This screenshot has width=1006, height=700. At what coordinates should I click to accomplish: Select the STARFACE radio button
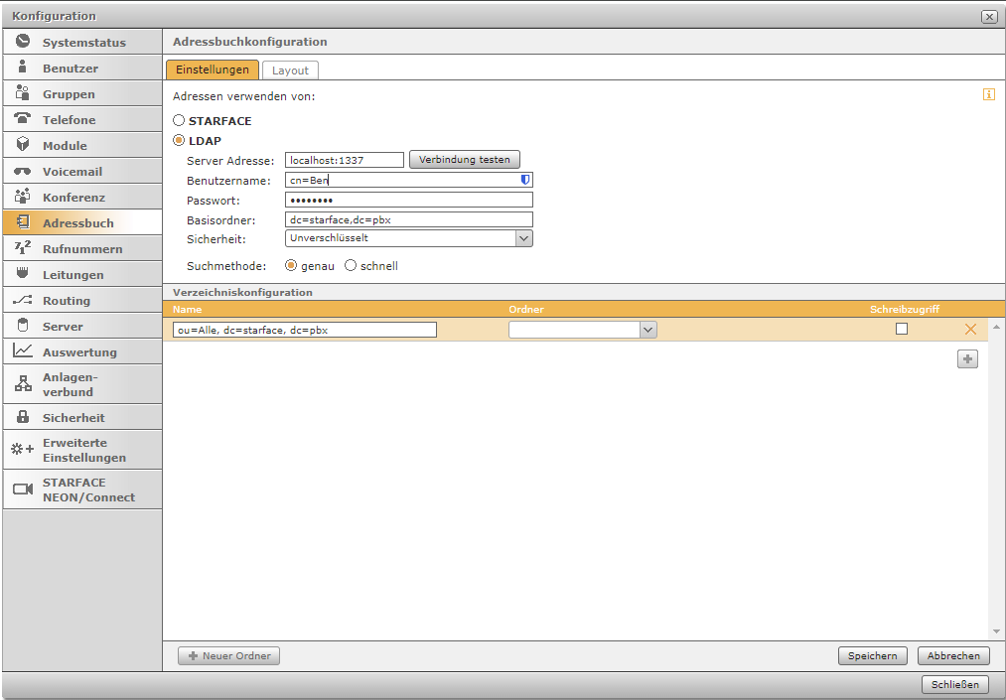click(179, 120)
